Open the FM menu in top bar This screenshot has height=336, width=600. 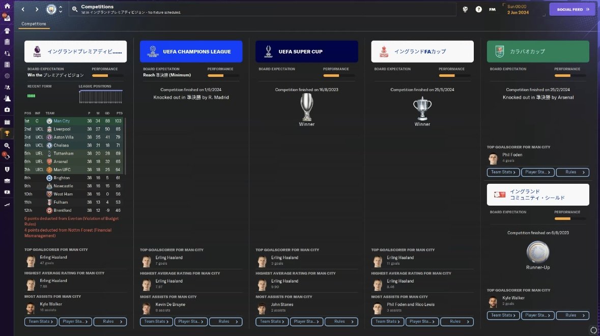(x=492, y=9)
